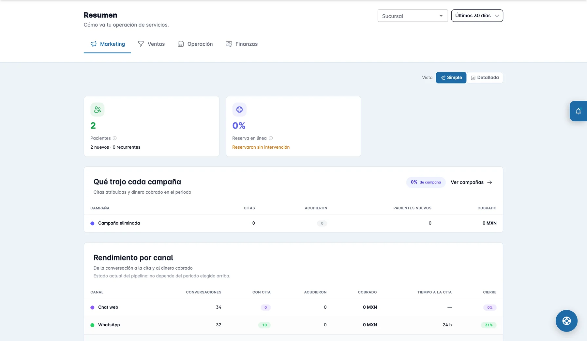Click the TIEMPO A LA CITA header
This screenshot has height=341, width=587.
pyautogui.click(x=434, y=292)
